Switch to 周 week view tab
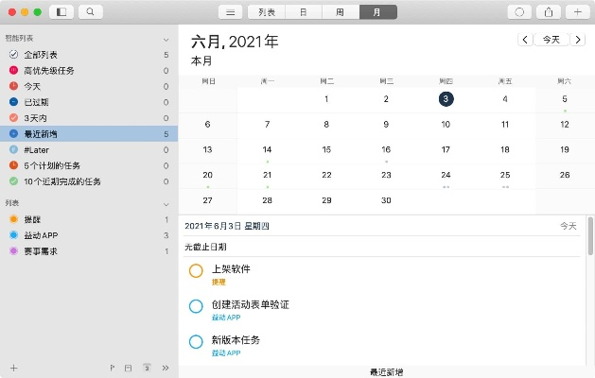Image resolution: width=595 pixels, height=378 pixels. coord(340,12)
